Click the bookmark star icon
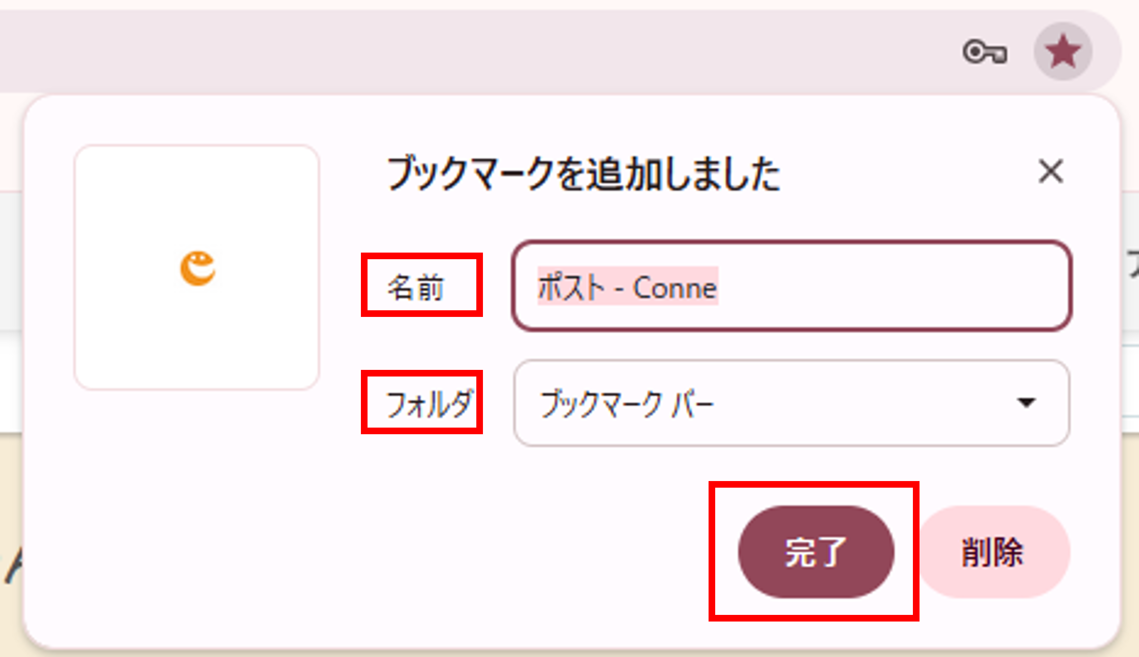 click(1063, 51)
